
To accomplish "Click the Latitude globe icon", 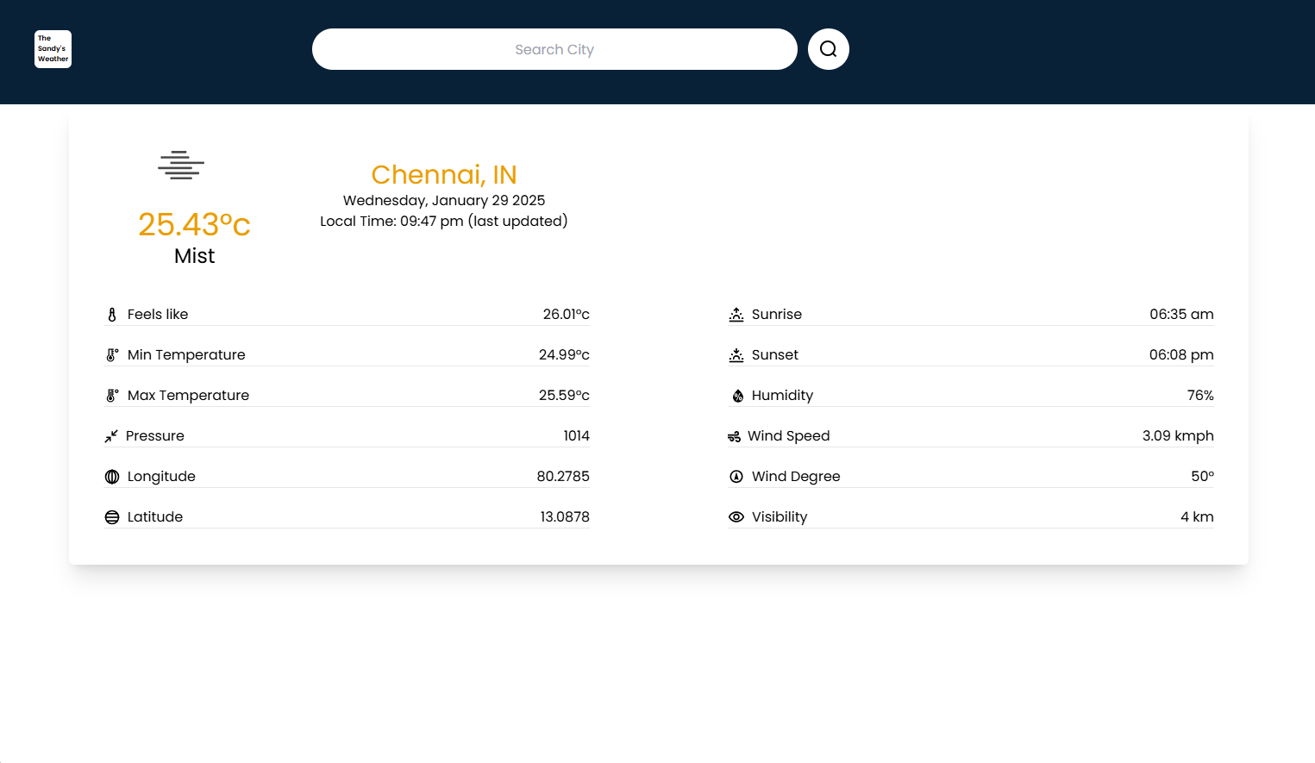I will coord(112,517).
